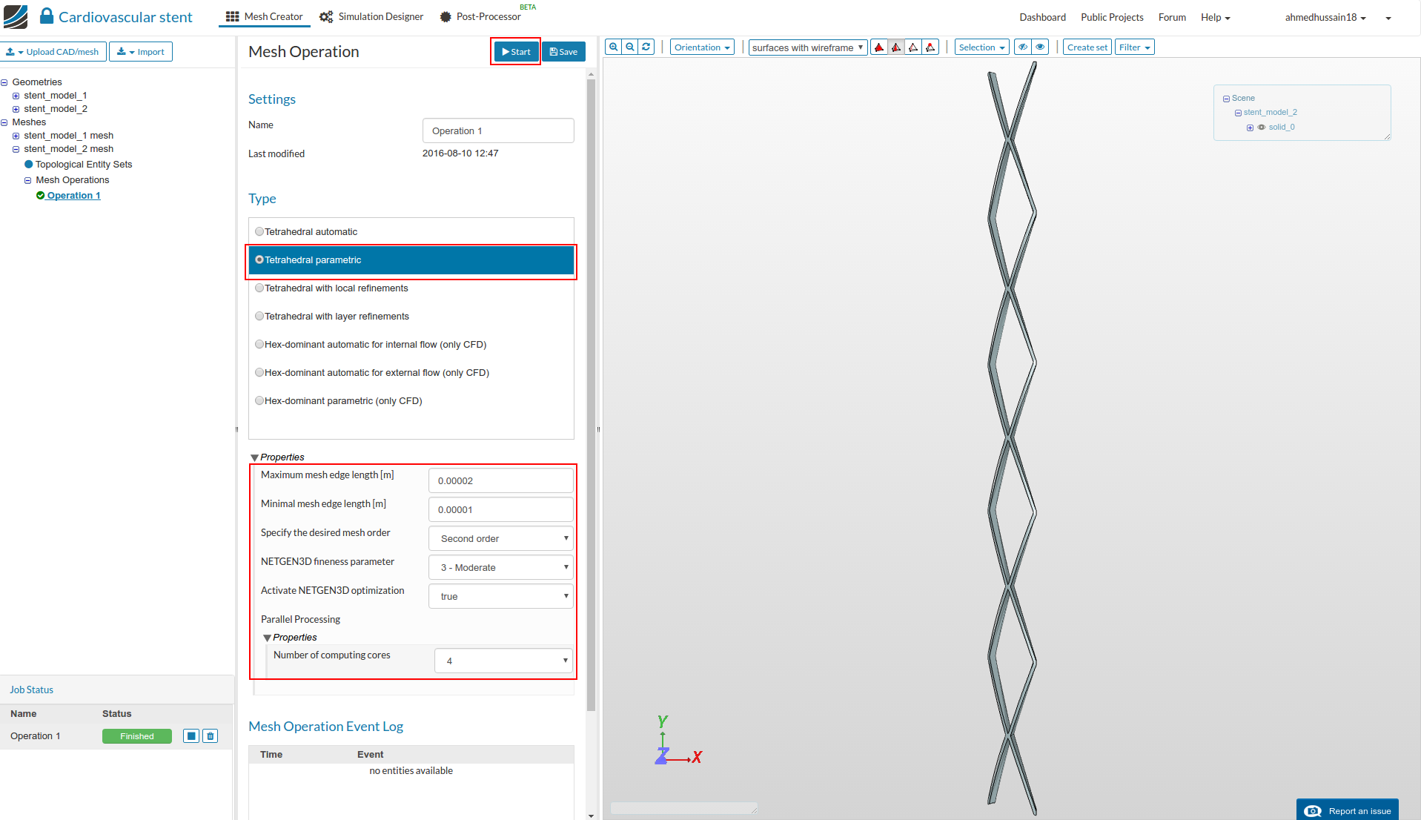Collapse the stent_model_2 mesh node
Viewport: 1421px width, 820px height.
[x=16, y=149]
